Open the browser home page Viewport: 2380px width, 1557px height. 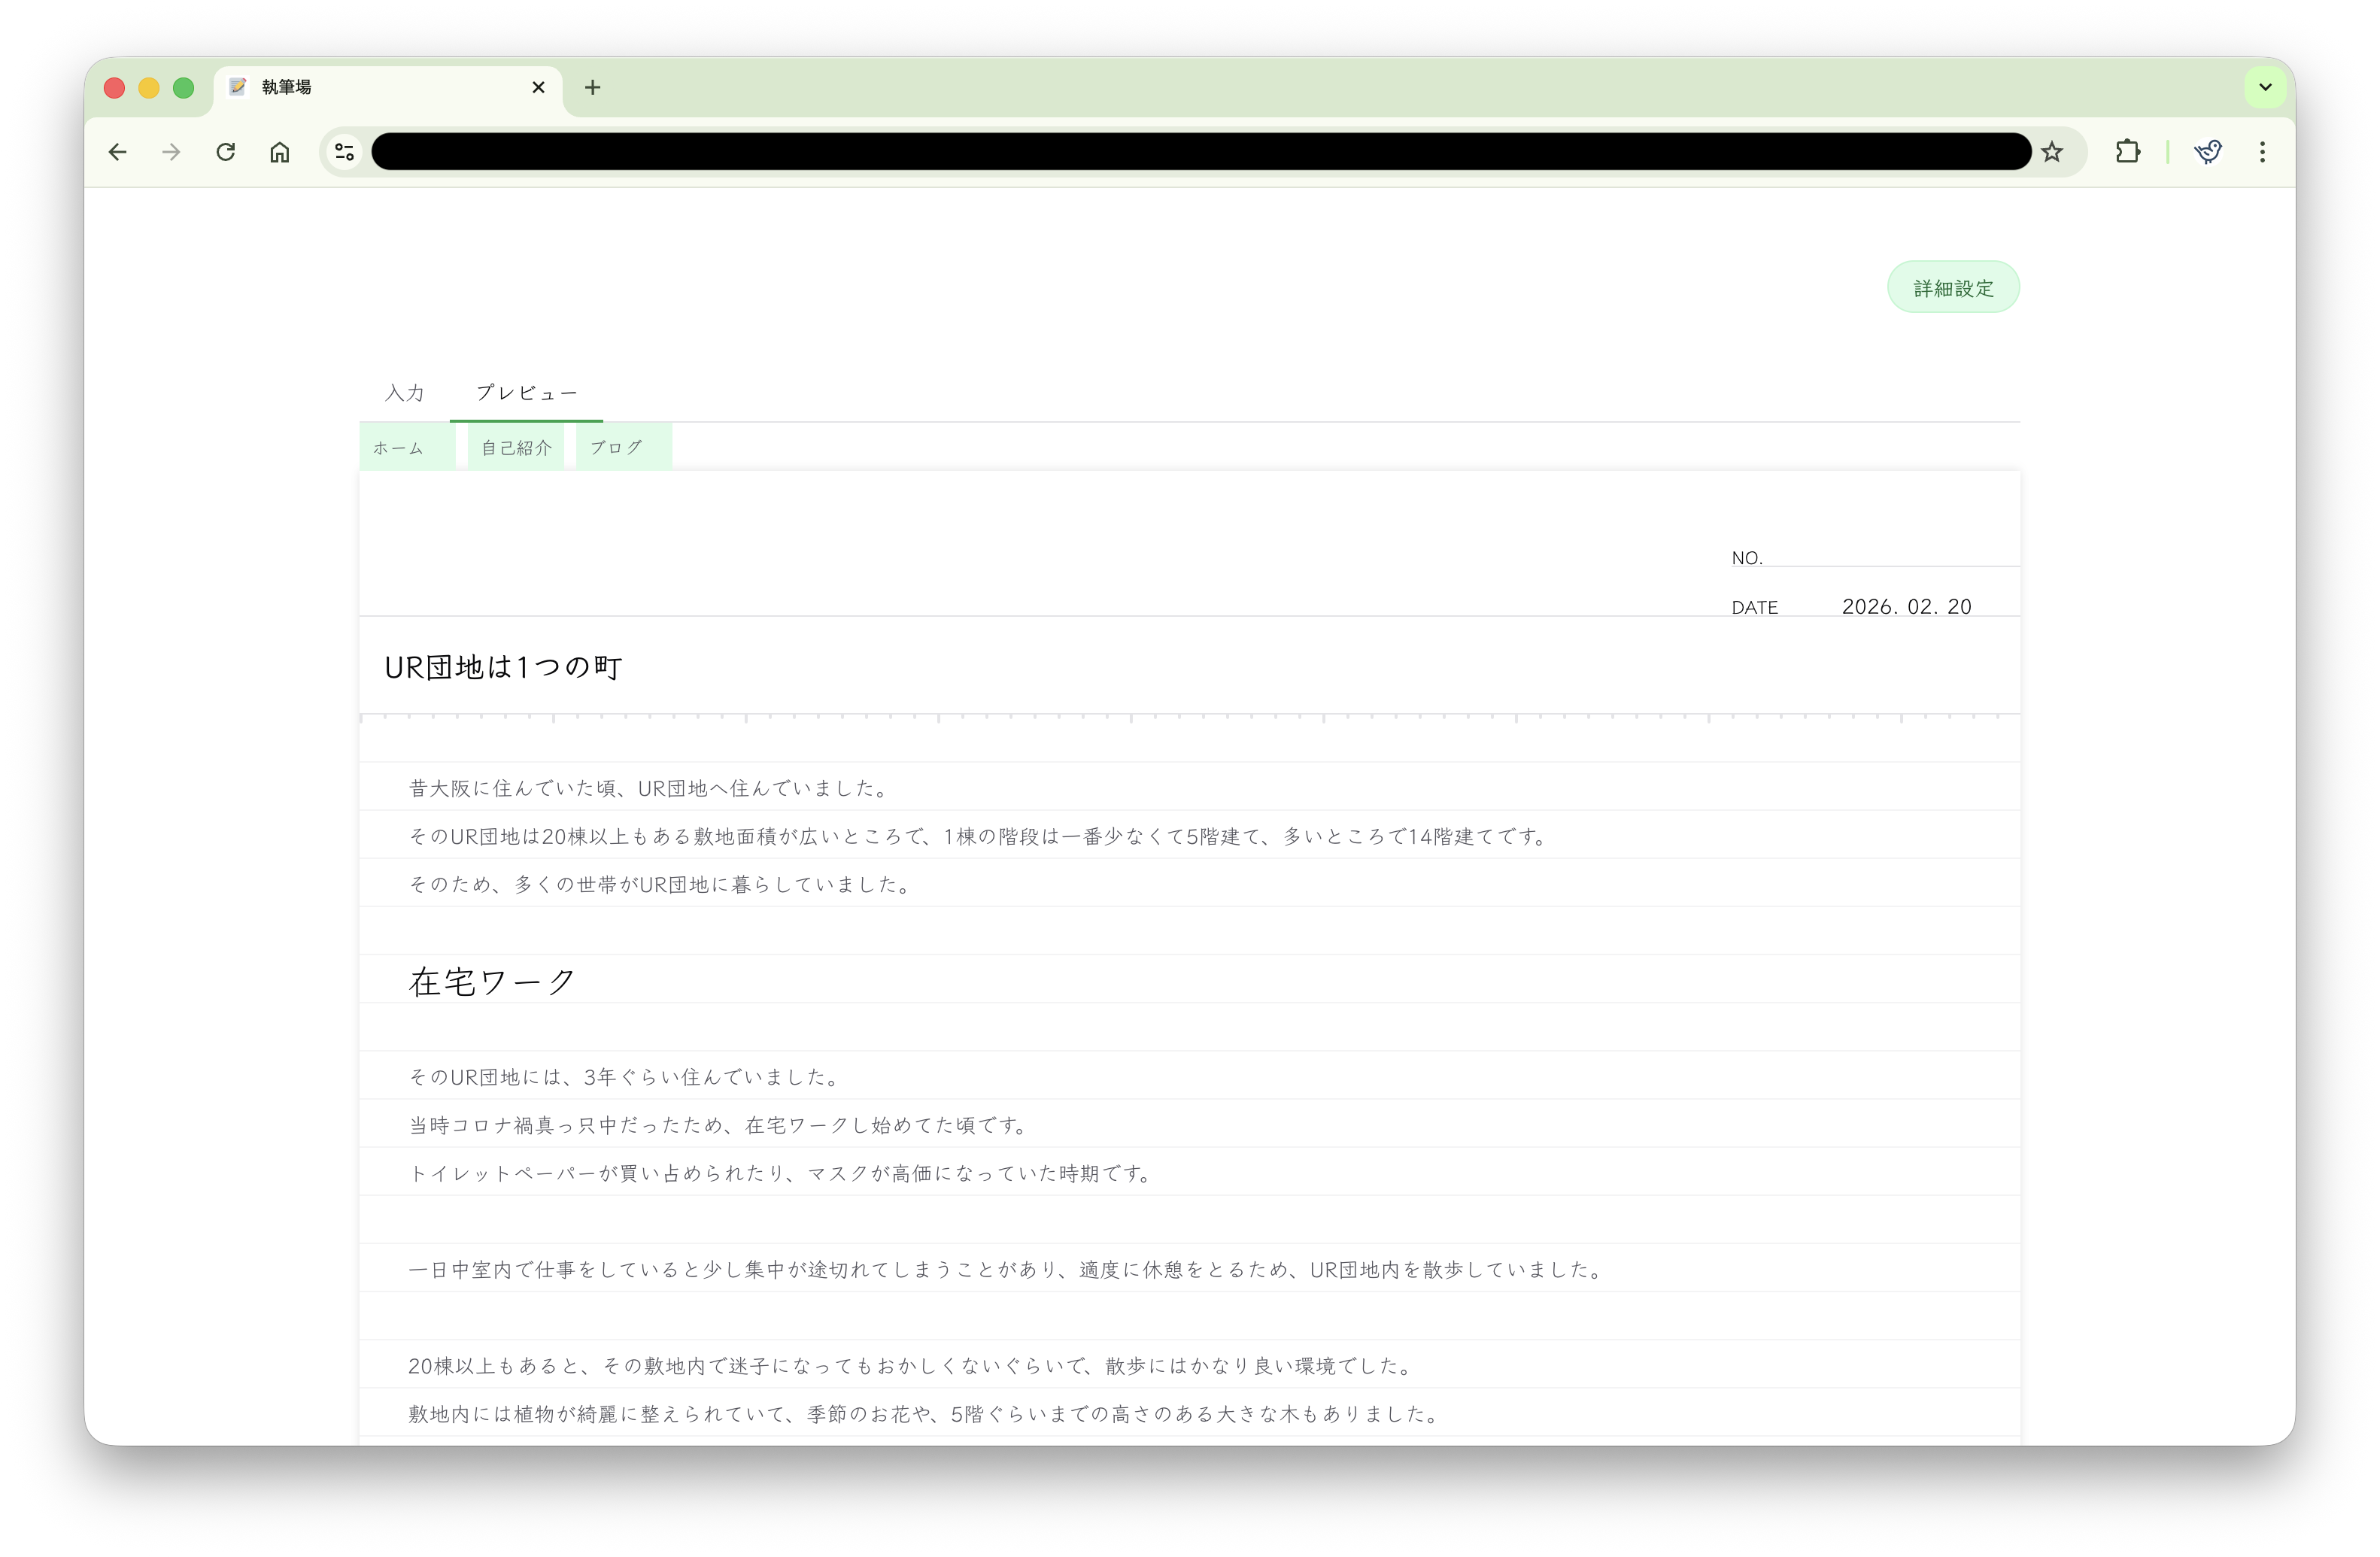[x=280, y=152]
